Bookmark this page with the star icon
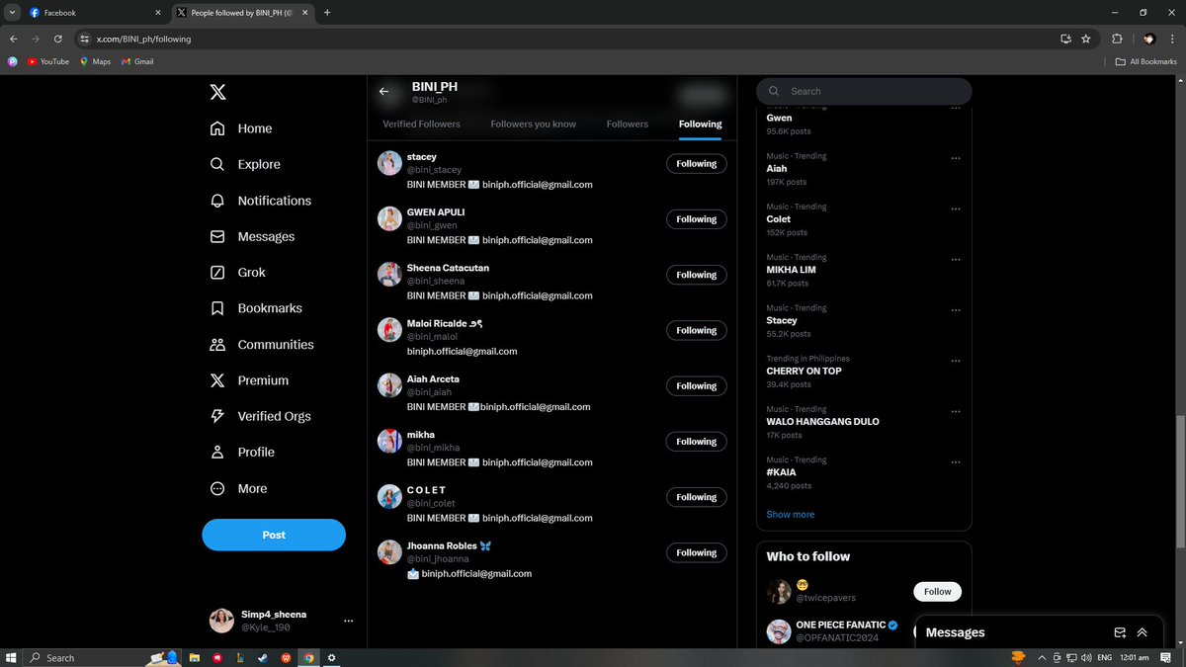Viewport: 1186px width, 667px height. point(1086,39)
